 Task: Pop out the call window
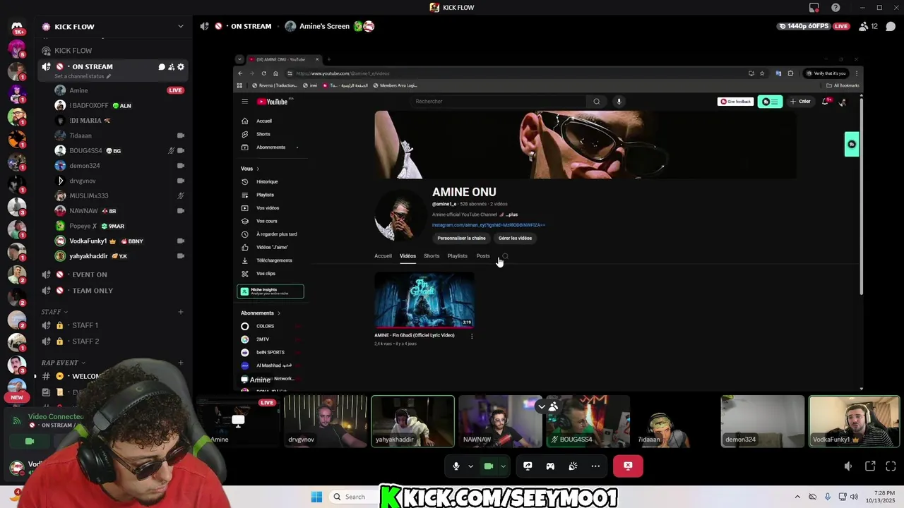coord(870,466)
